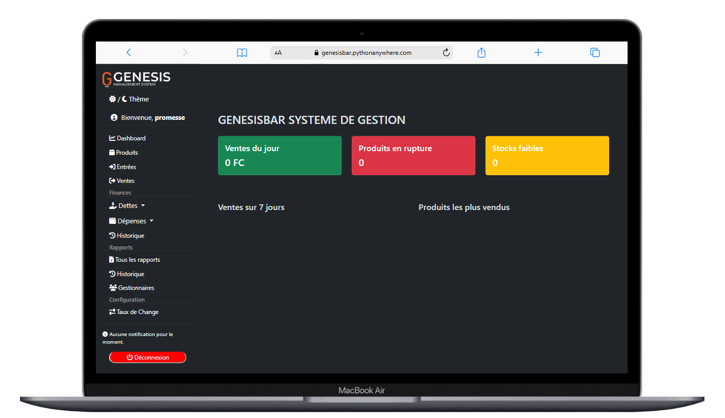
Task: Click the Safari back arrow icon
Action: pyautogui.click(x=129, y=52)
